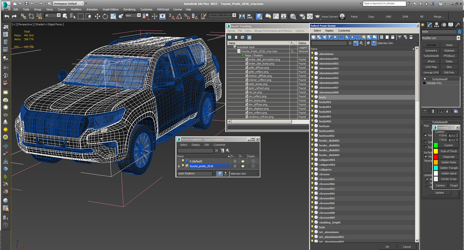Click the green Custom overlay color swatch

(x=436, y=145)
